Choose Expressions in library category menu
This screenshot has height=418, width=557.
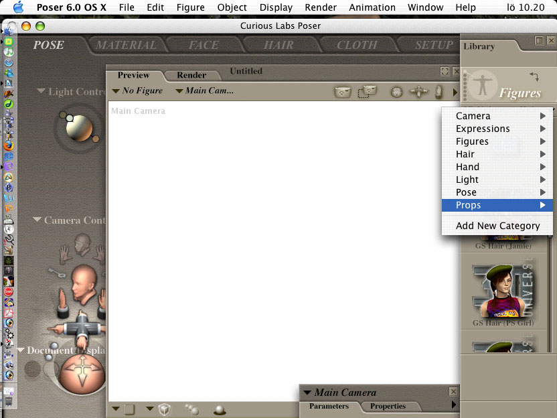497,129
